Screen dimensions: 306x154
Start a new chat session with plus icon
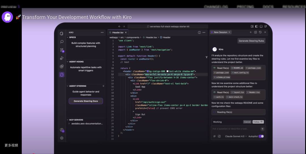(250, 32)
